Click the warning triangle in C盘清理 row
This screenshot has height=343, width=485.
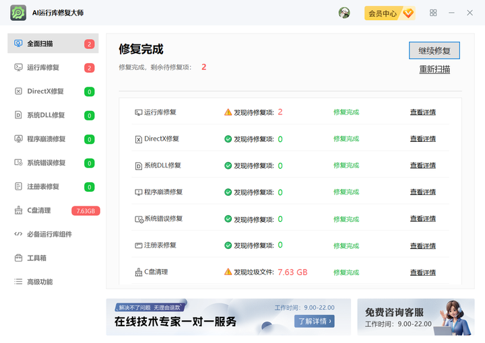(228, 272)
